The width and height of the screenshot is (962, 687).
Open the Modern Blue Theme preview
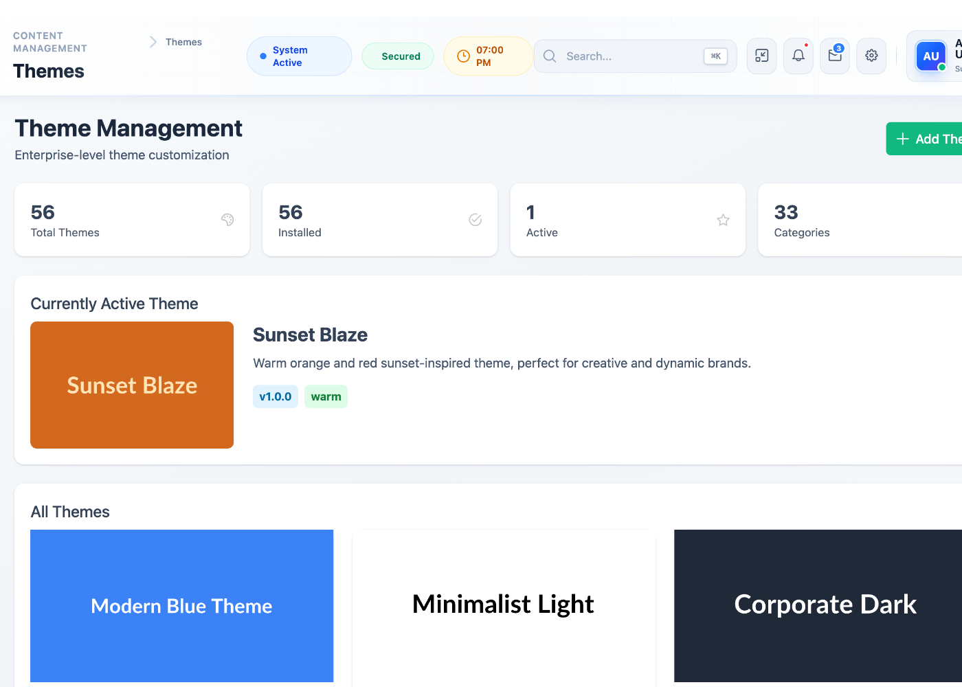click(182, 606)
